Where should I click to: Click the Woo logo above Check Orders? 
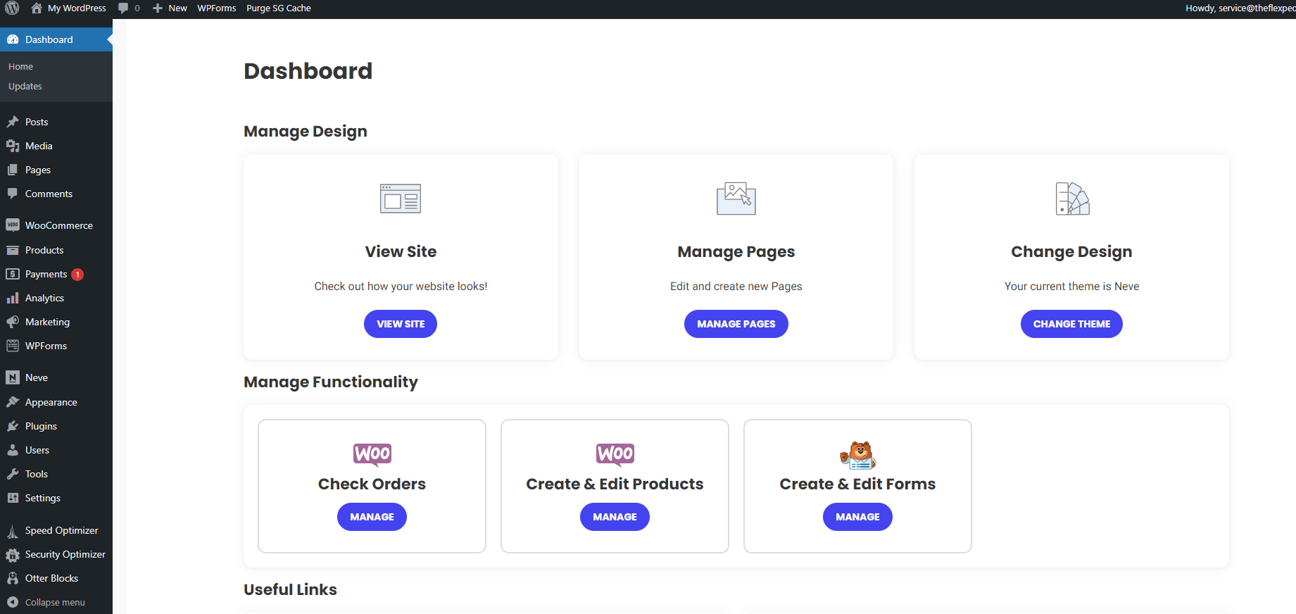(x=372, y=454)
